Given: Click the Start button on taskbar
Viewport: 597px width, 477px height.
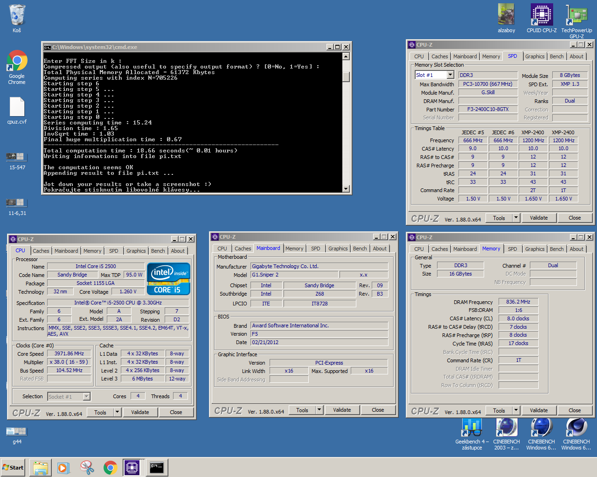Looking at the screenshot, I should (13, 467).
